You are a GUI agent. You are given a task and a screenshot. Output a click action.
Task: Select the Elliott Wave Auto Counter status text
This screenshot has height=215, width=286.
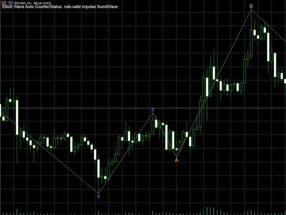click(x=60, y=7)
